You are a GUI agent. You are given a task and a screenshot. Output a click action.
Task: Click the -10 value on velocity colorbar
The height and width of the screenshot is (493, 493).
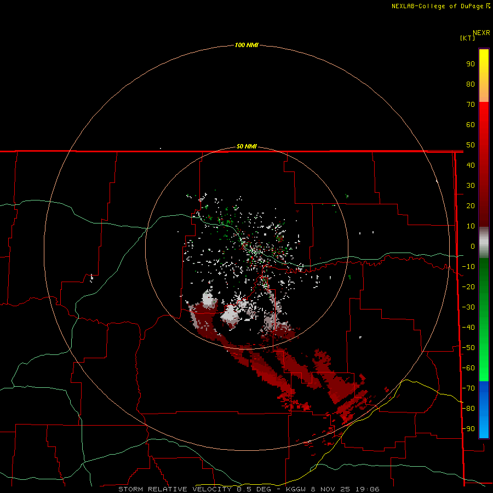[468, 267]
